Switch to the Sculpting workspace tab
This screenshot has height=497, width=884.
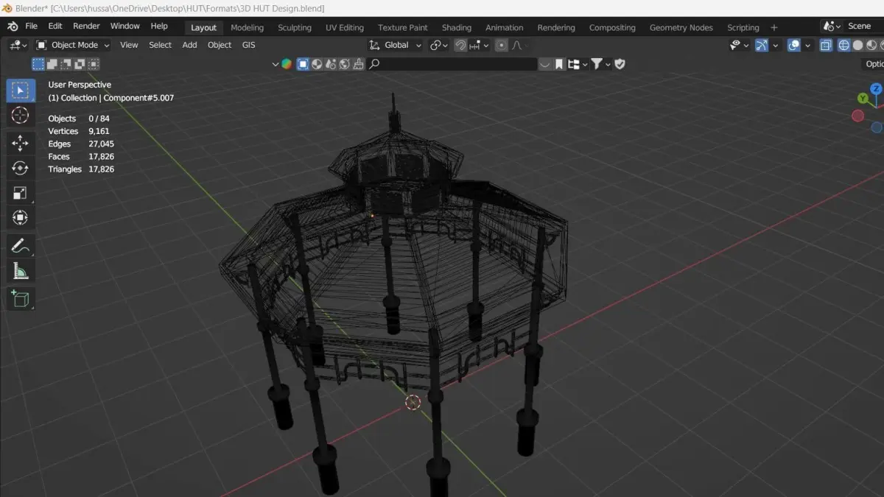coord(295,27)
